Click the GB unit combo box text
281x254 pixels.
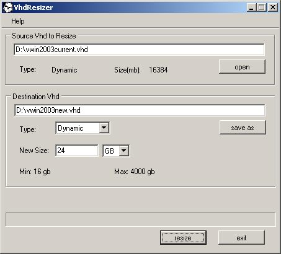(x=110, y=151)
